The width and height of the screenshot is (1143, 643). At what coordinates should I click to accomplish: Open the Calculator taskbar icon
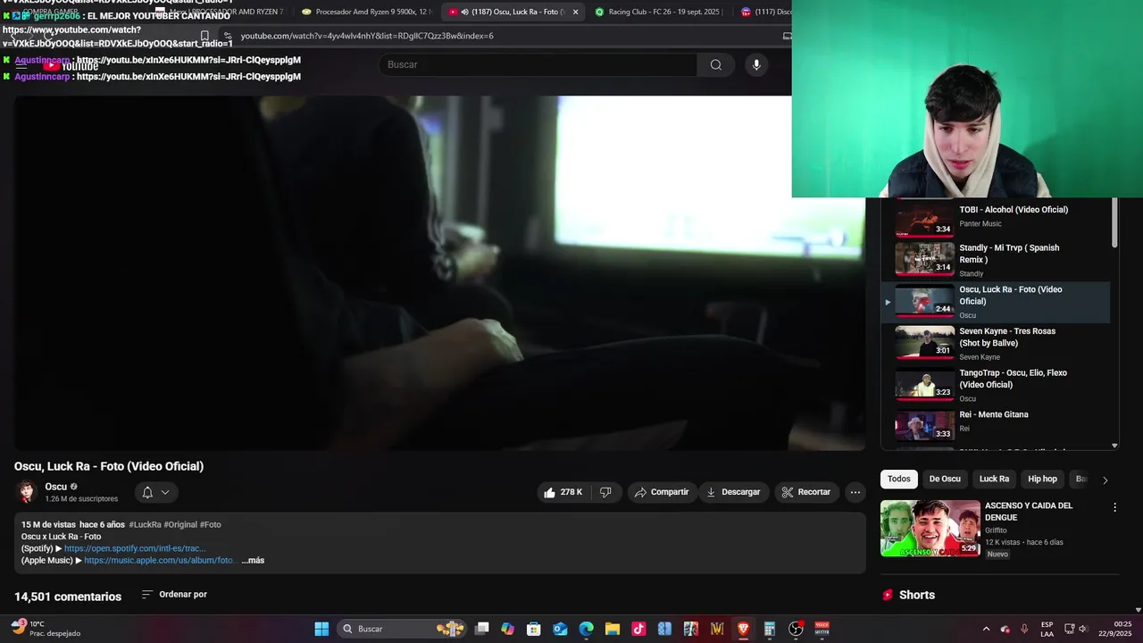769,629
